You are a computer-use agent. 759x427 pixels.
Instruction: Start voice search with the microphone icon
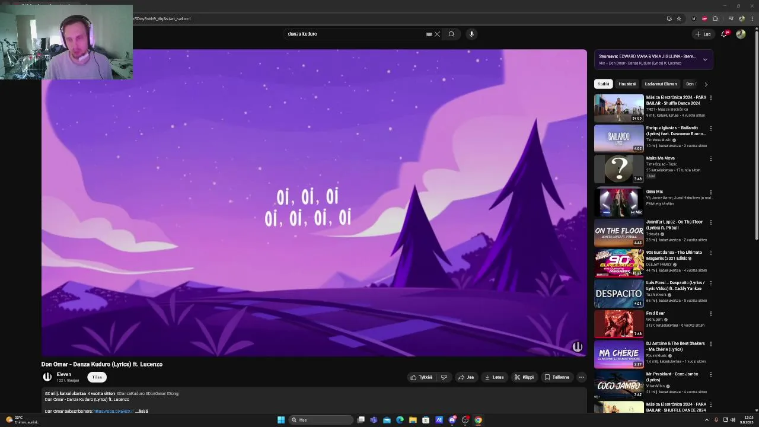pos(471,34)
